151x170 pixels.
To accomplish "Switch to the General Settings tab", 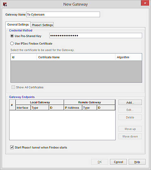I will pos(18,25).
